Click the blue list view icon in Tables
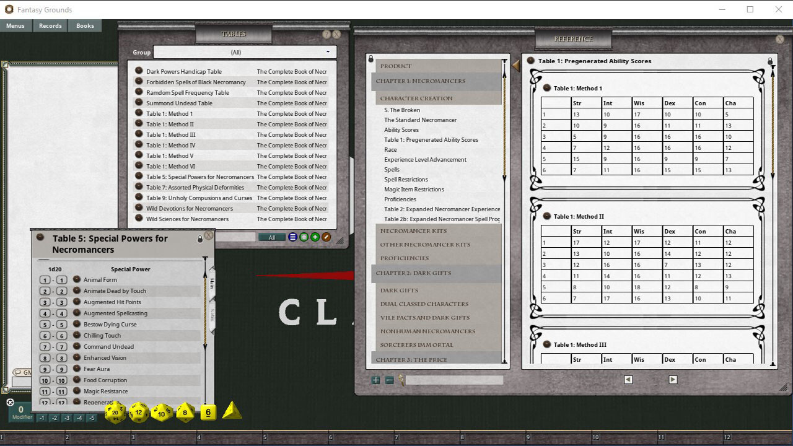 [x=293, y=237]
